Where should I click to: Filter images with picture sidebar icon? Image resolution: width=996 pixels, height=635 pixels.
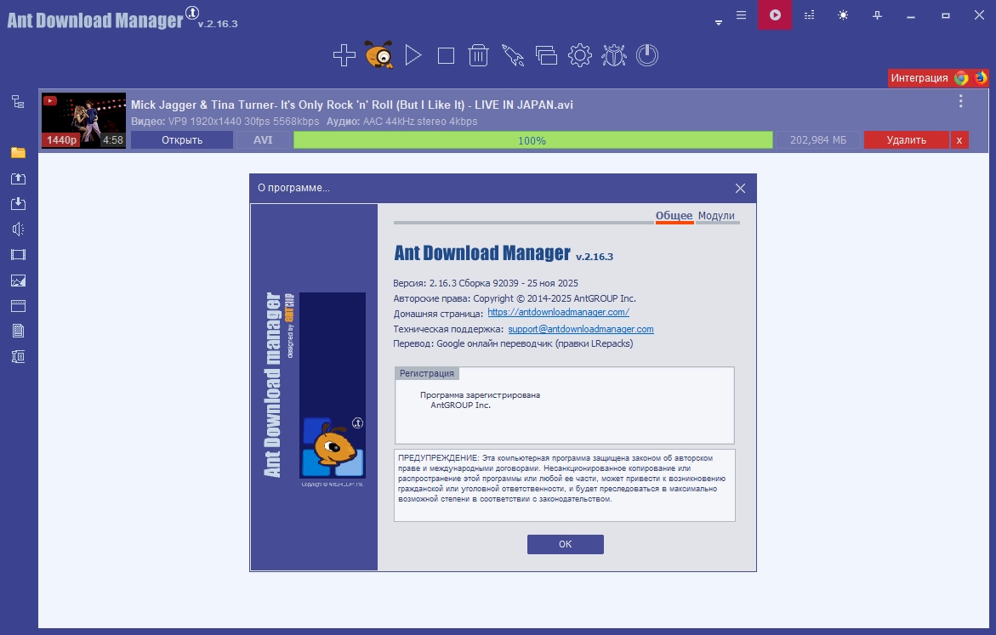coord(19,281)
